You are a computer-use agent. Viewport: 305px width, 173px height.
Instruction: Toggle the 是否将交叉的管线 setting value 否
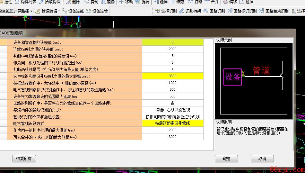172,103
